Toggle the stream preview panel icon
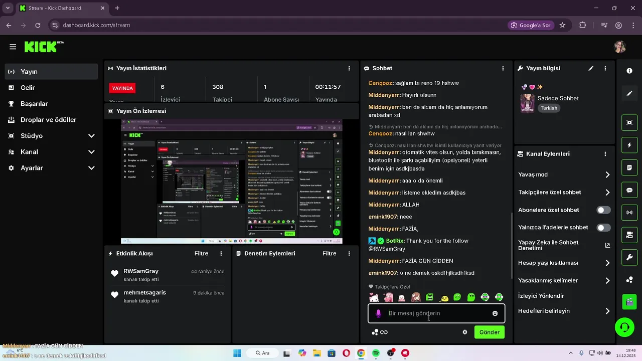 point(629,123)
